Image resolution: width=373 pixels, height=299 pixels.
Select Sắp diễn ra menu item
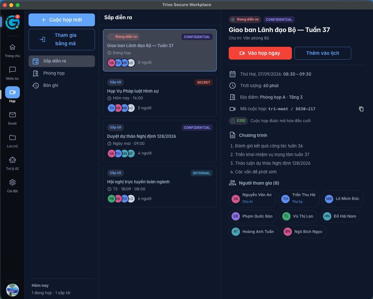62,61
